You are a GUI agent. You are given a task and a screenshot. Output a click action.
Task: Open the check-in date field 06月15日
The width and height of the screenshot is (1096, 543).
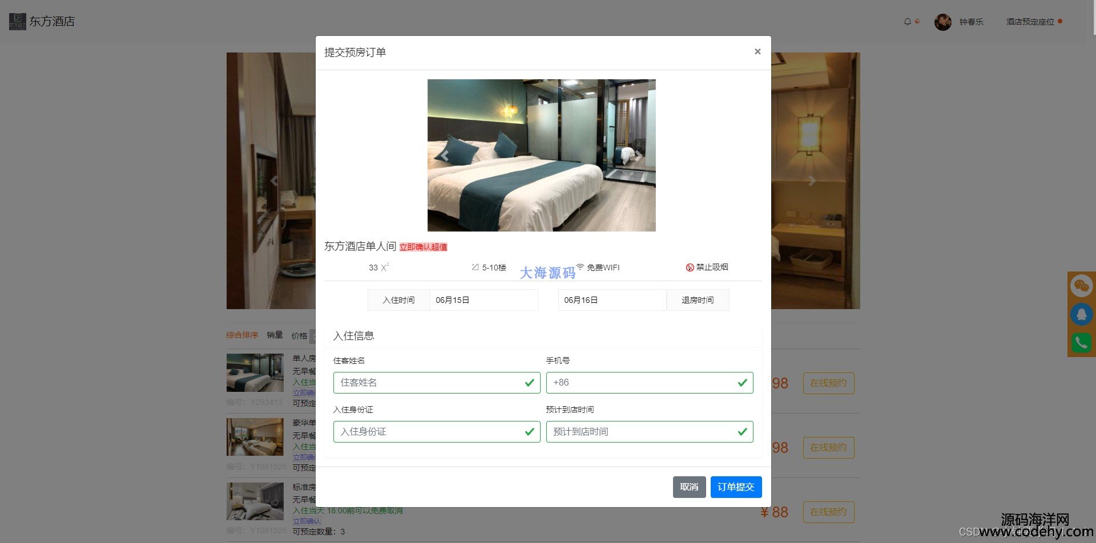pyautogui.click(x=483, y=300)
